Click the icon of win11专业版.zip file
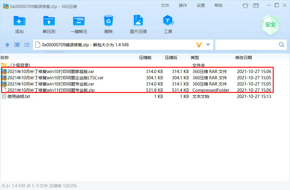The height and width of the screenshot is (190, 290). (4, 90)
